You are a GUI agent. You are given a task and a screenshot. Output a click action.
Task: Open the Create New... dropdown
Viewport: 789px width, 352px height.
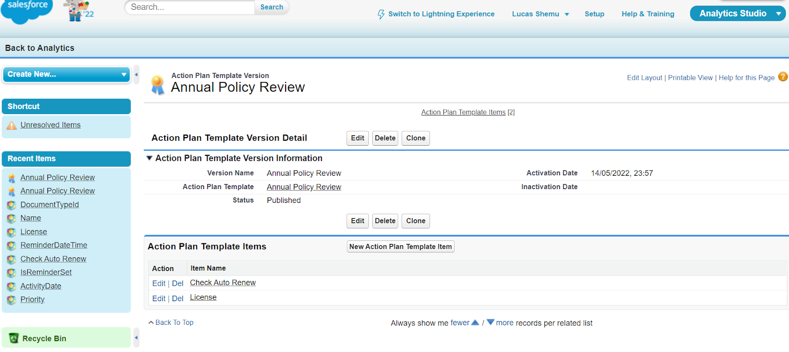click(67, 75)
